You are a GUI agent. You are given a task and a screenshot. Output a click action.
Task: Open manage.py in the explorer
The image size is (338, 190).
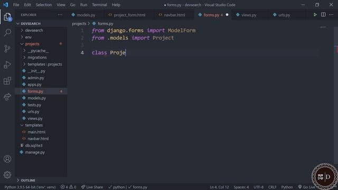click(41, 153)
